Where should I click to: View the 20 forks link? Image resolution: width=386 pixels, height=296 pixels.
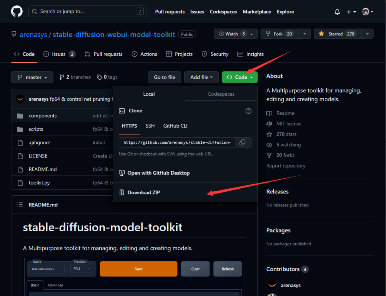[x=285, y=155]
